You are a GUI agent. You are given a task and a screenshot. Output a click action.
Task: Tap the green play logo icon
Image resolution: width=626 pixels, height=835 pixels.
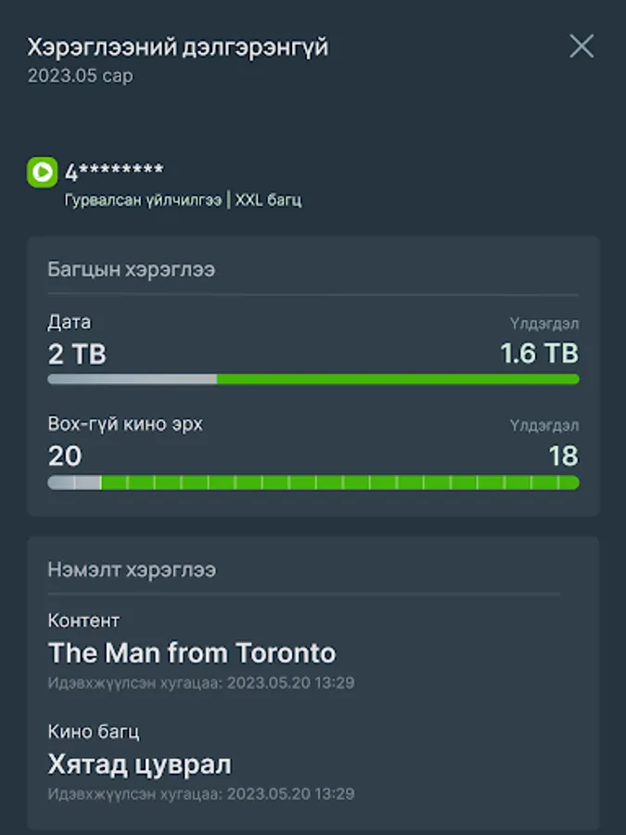[x=42, y=172]
